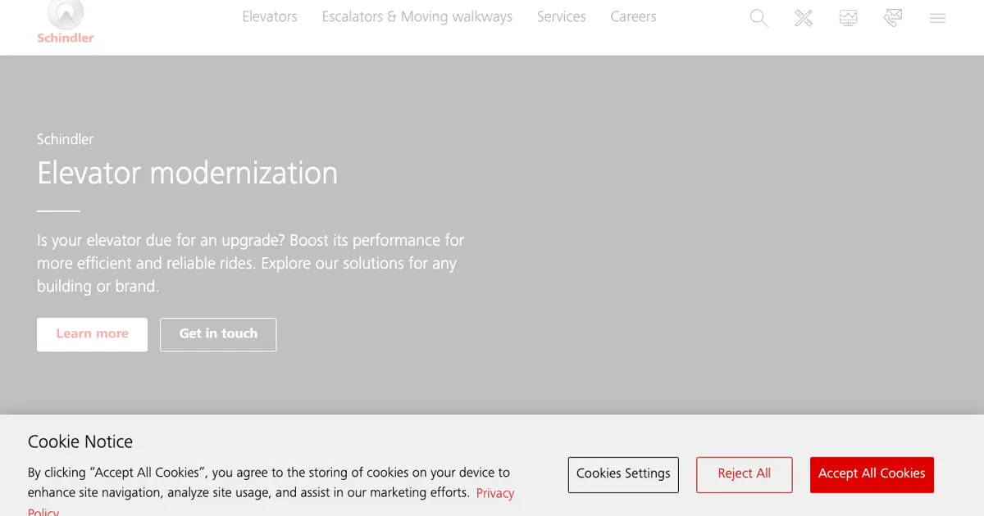This screenshot has height=516, width=984.
Task: Click the Elevator modernization heading
Action: (x=187, y=173)
